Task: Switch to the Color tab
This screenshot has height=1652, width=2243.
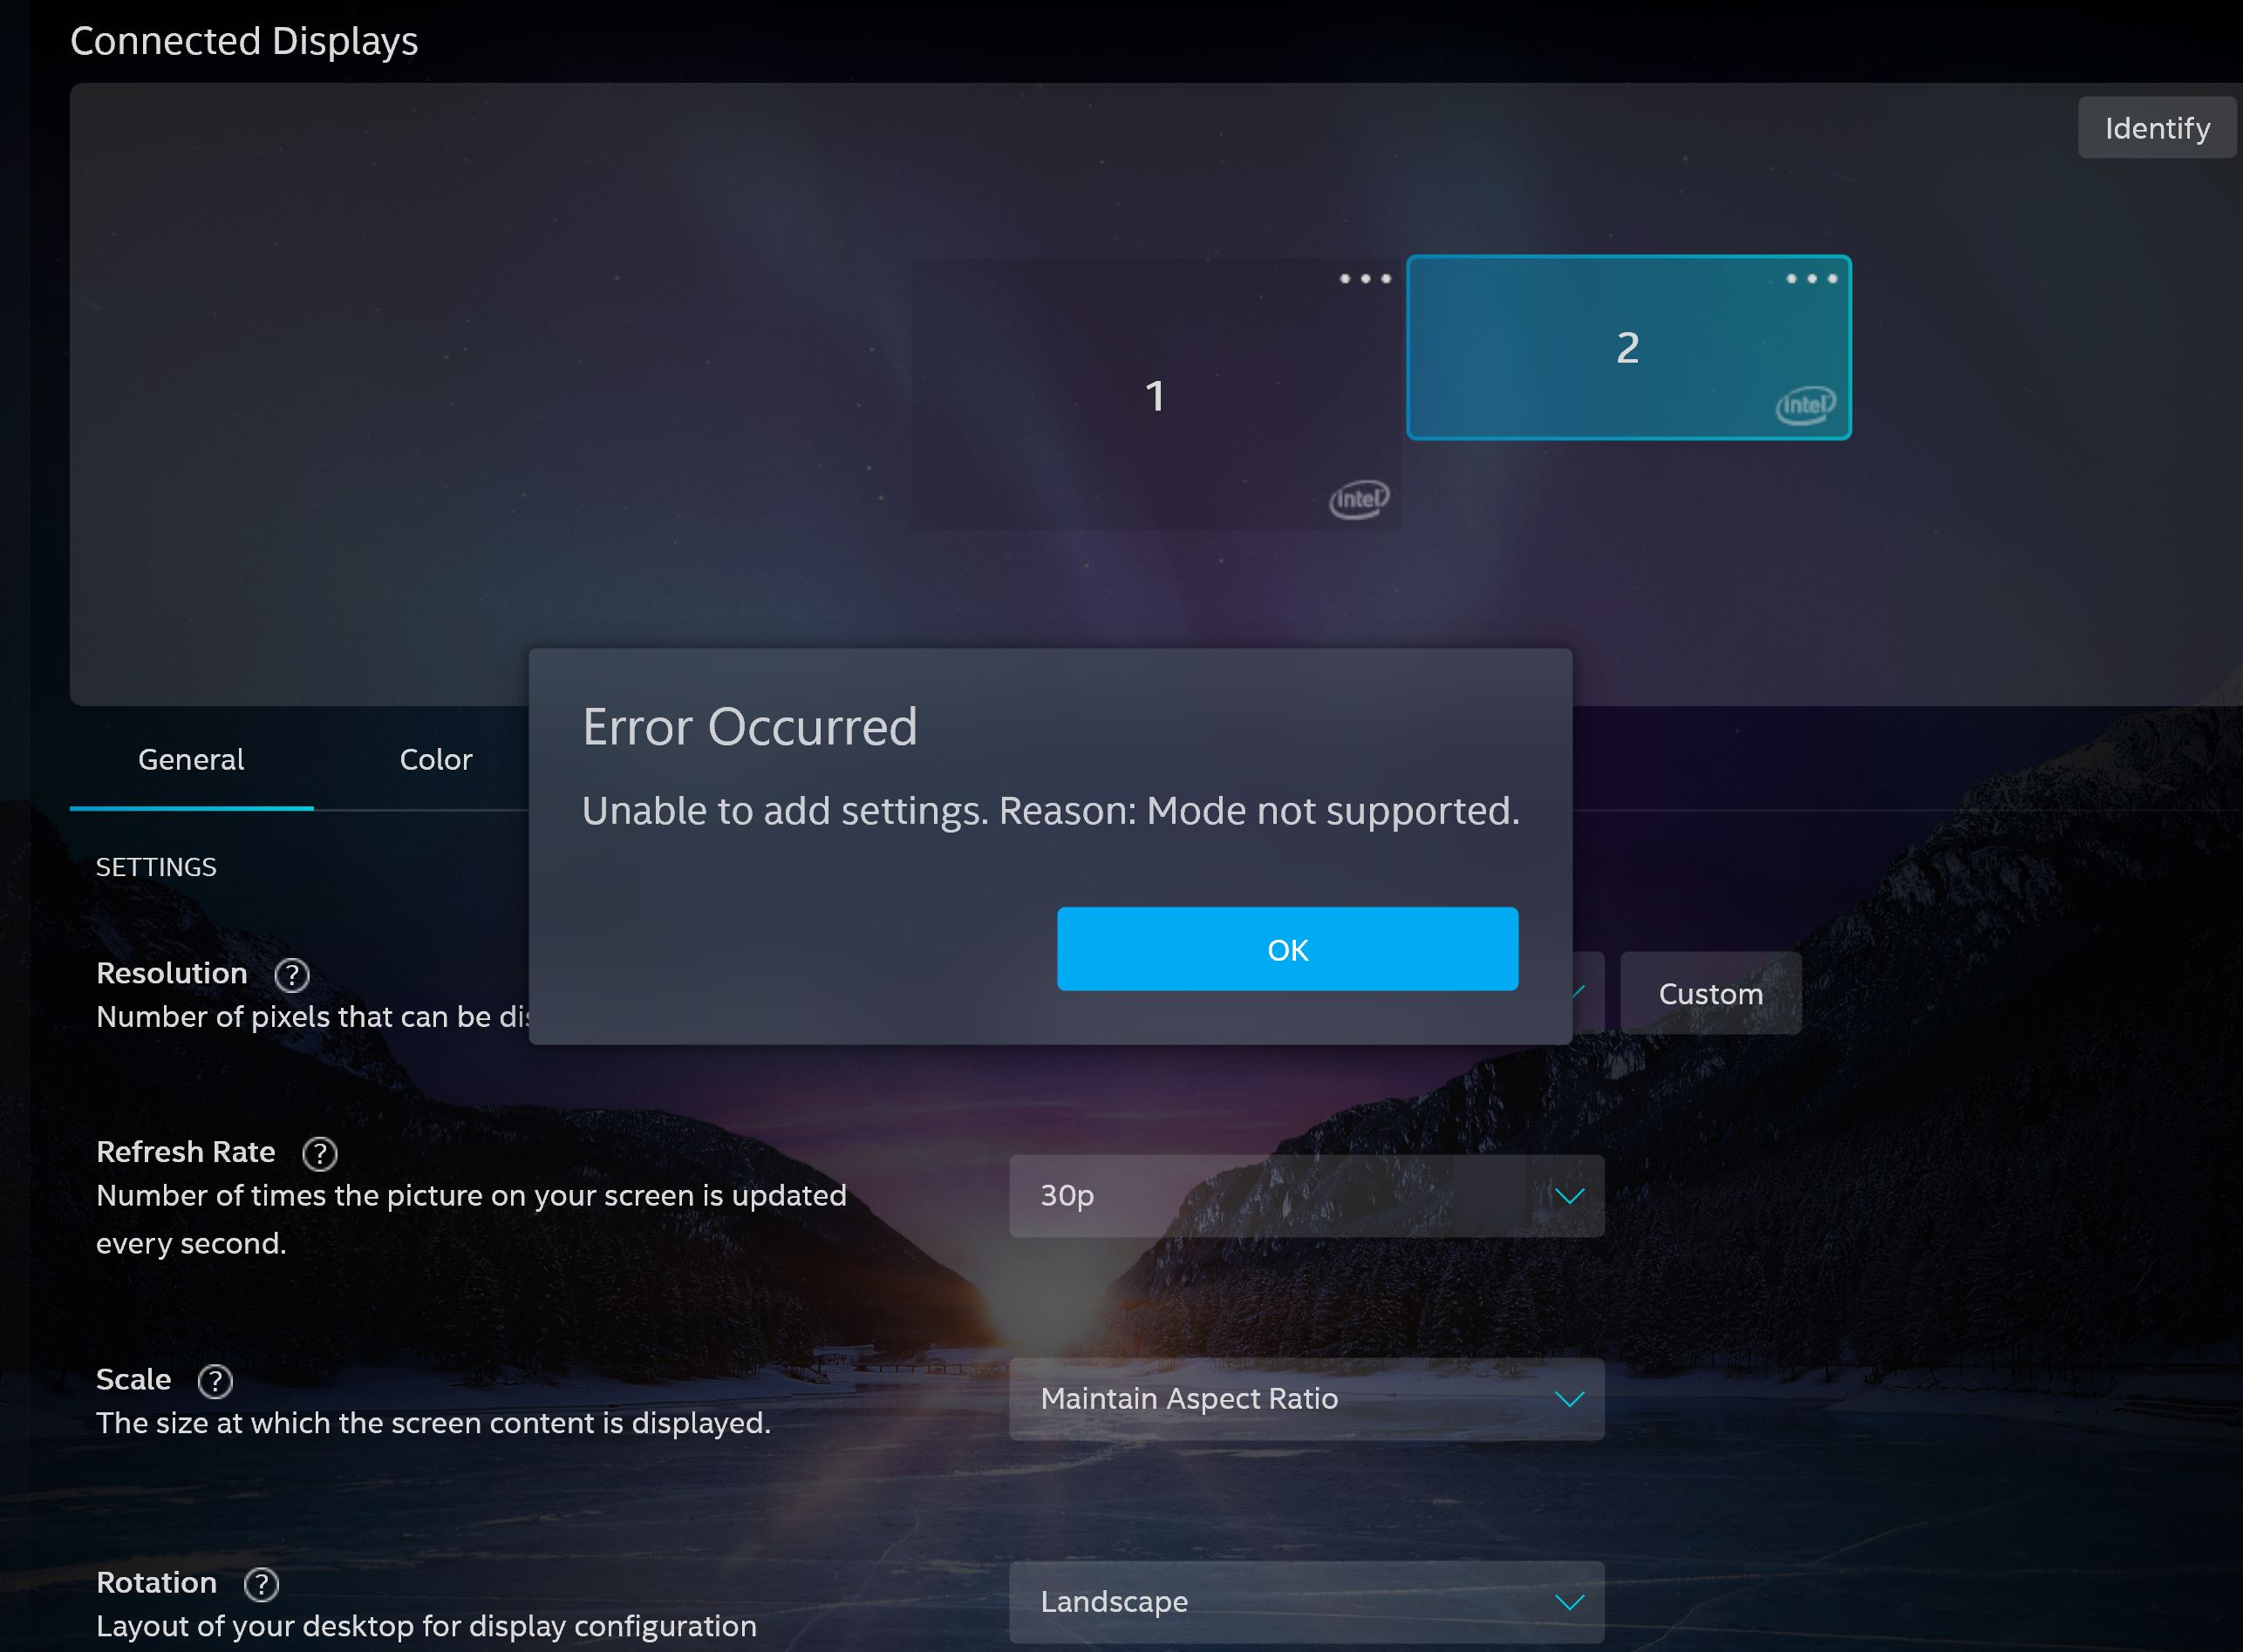Action: [x=436, y=760]
